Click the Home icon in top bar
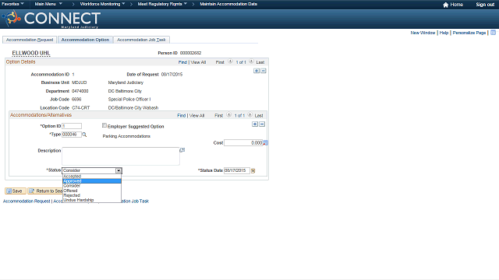The image size is (499, 280). 445,5
